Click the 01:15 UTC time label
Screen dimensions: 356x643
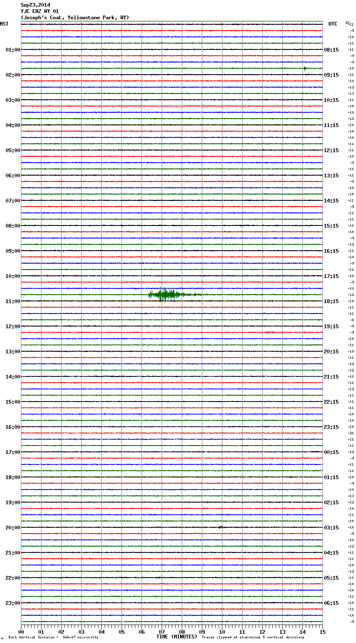coord(331,477)
